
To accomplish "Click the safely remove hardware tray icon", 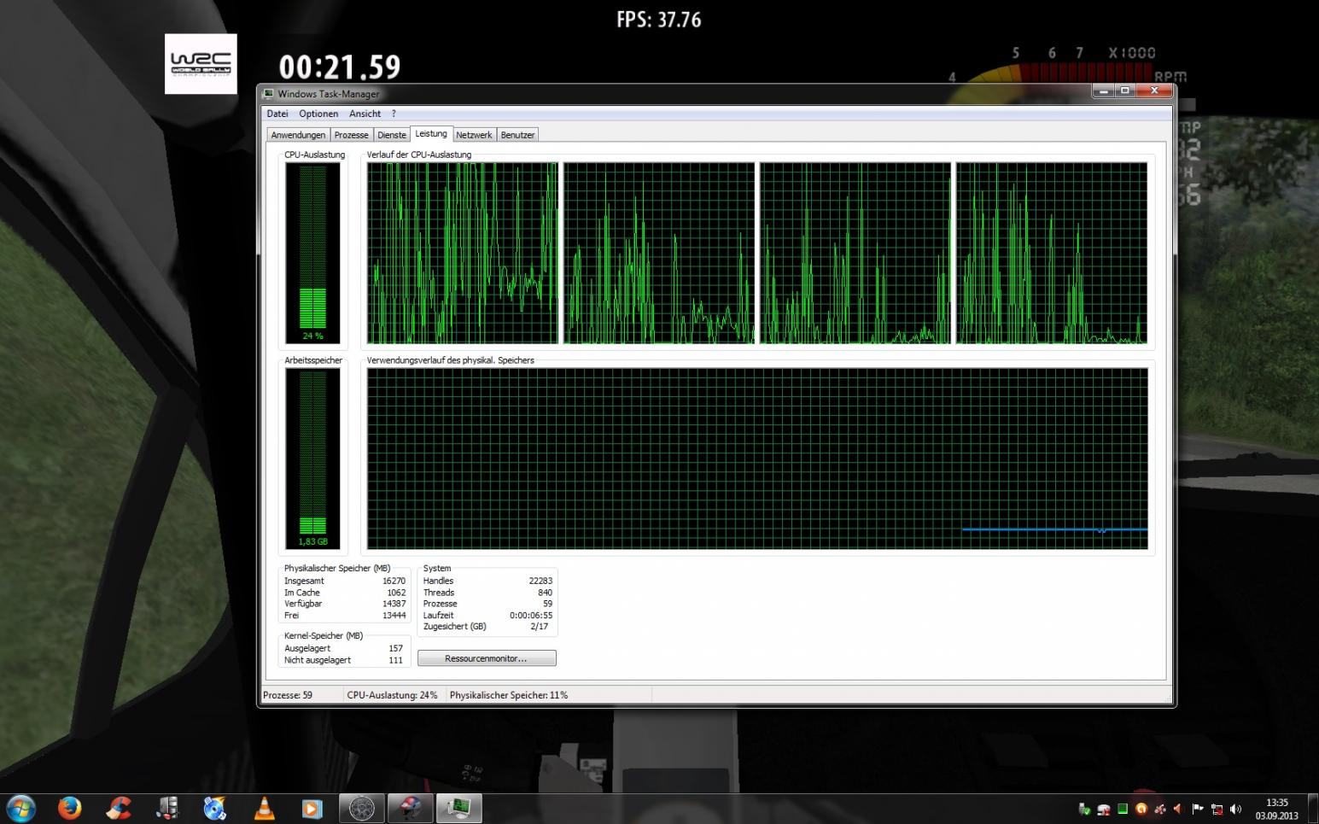I will (x=1084, y=809).
